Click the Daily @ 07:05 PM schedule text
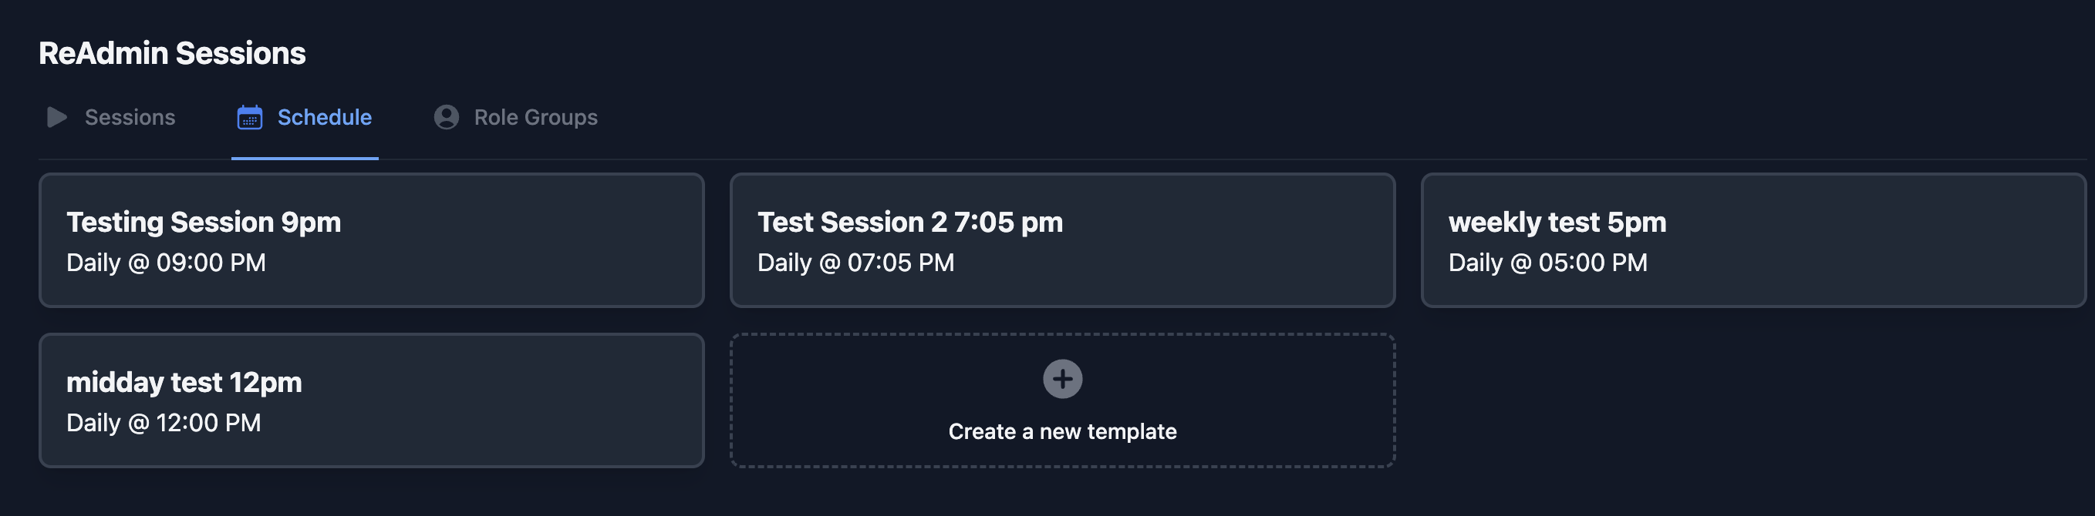2095x516 pixels. [855, 262]
